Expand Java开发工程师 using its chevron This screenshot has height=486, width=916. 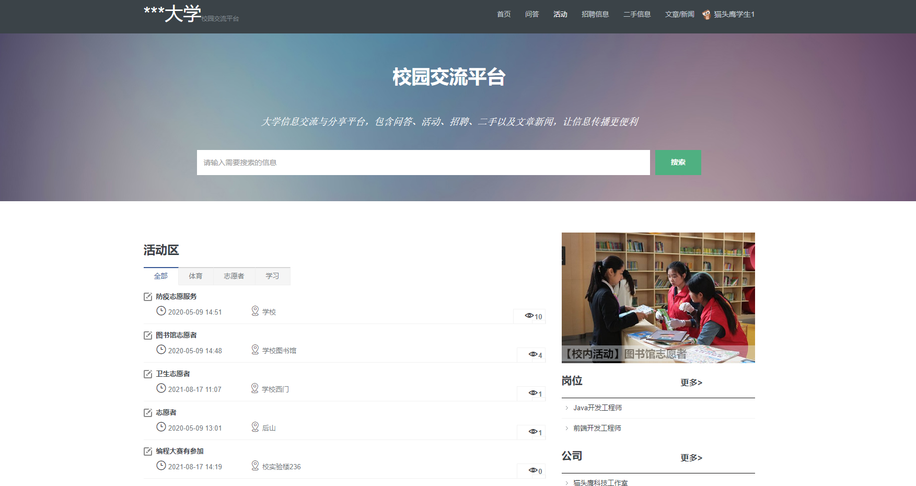pyautogui.click(x=567, y=408)
